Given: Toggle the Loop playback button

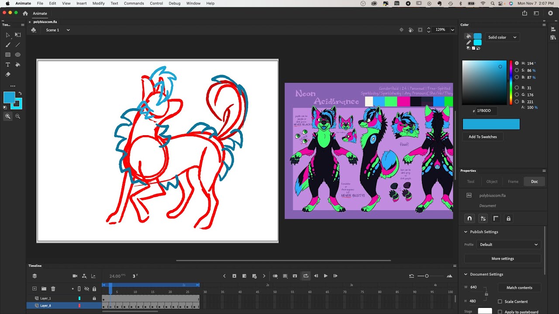Looking at the screenshot, I should (306, 276).
